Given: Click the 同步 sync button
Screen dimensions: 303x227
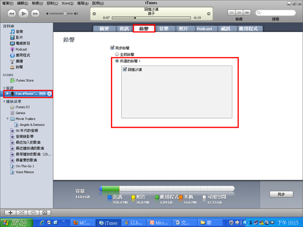Looking at the screenshot, I should (281, 194).
